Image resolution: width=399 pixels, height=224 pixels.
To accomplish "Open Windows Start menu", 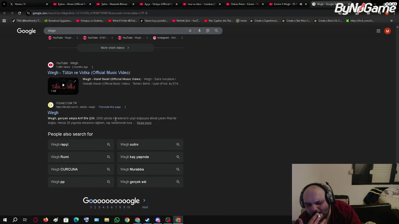I will (x=5, y=220).
